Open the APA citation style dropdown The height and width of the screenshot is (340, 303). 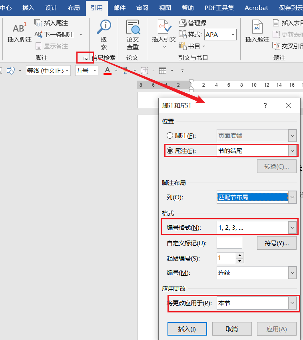[233, 35]
